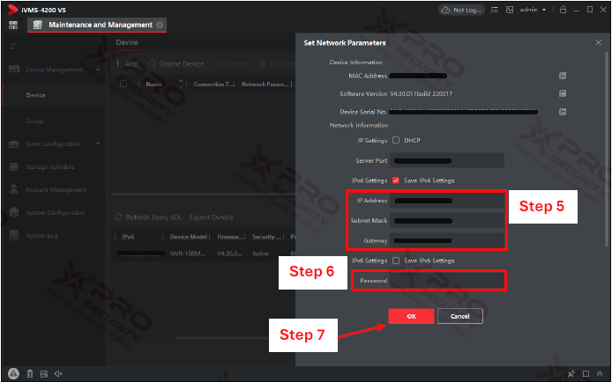Select the NVR-108M device row
The width and height of the screenshot is (612, 382).
coord(203,253)
